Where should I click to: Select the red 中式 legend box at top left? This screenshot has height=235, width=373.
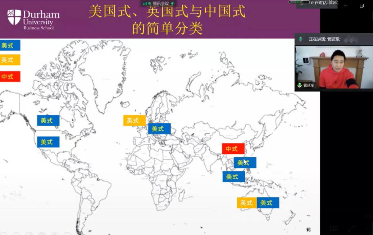click(x=10, y=76)
